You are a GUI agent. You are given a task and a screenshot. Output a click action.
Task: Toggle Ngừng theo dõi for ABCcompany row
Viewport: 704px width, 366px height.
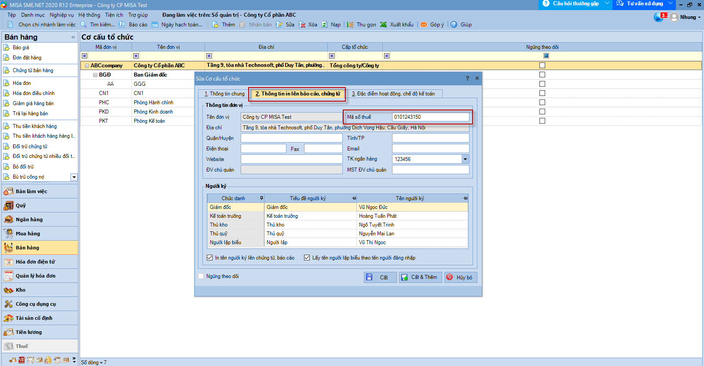542,66
